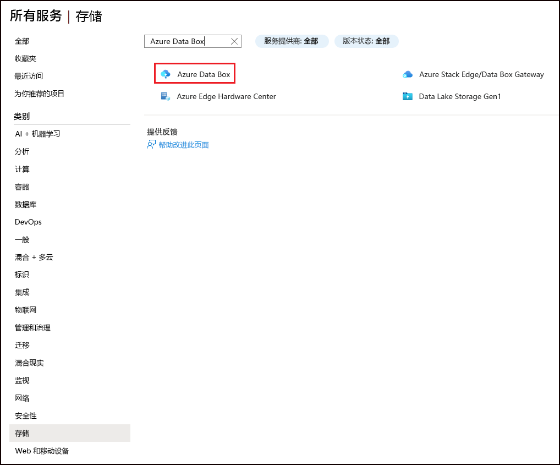This screenshot has width=560, height=465.
Task: Select 全部 in the sidebar
Action: point(22,41)
